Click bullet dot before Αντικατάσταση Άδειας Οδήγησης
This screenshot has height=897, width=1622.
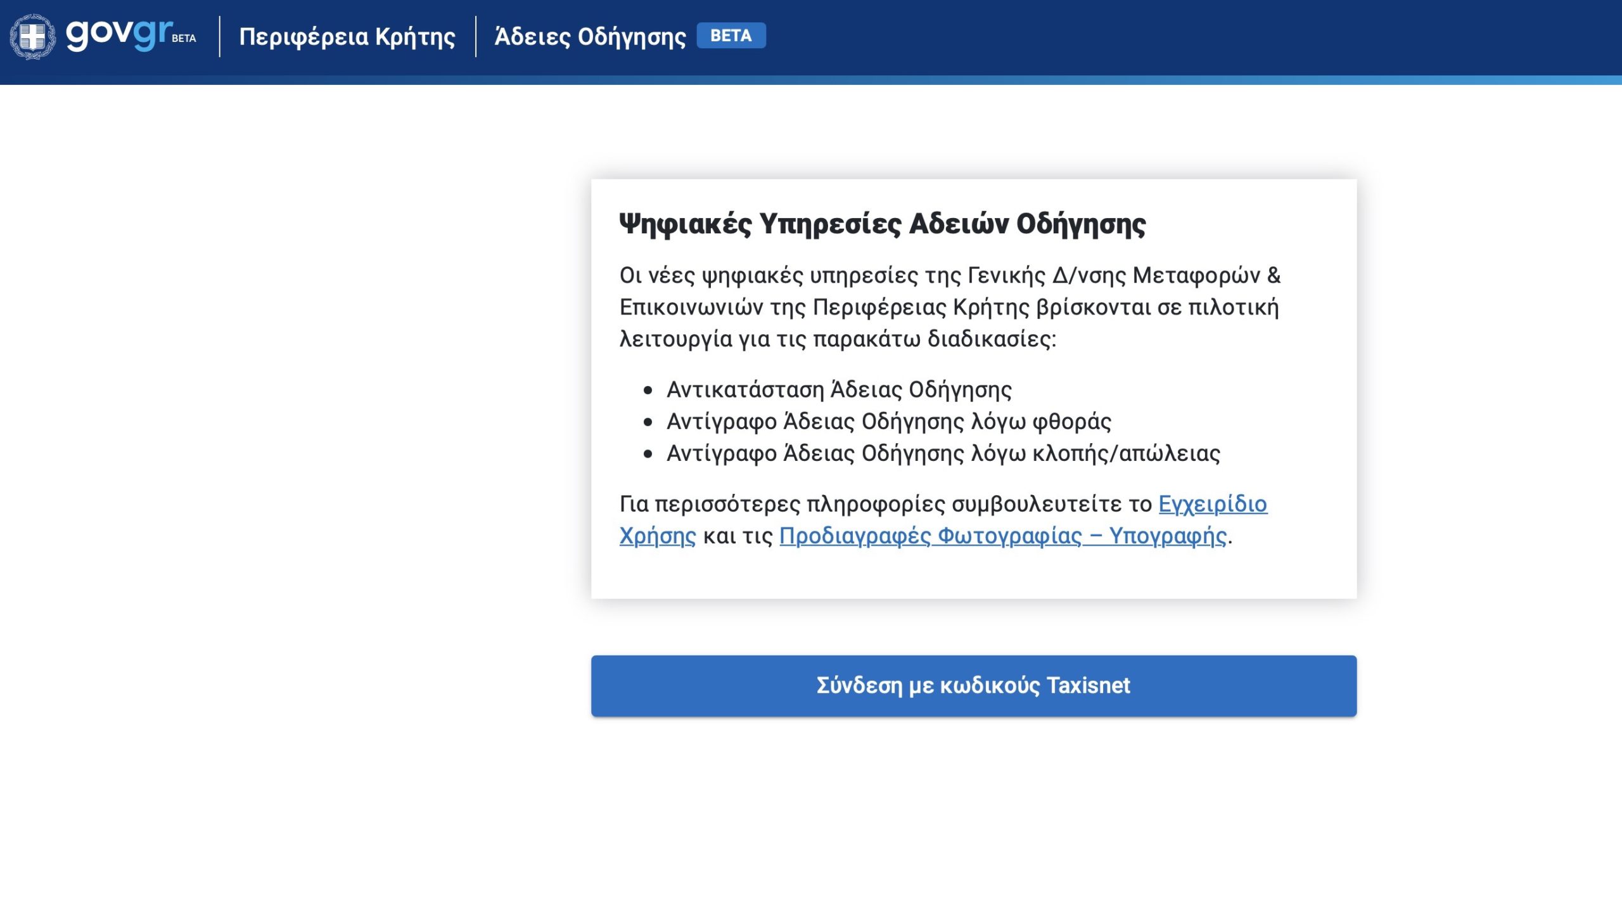click(x=648, y=390)
